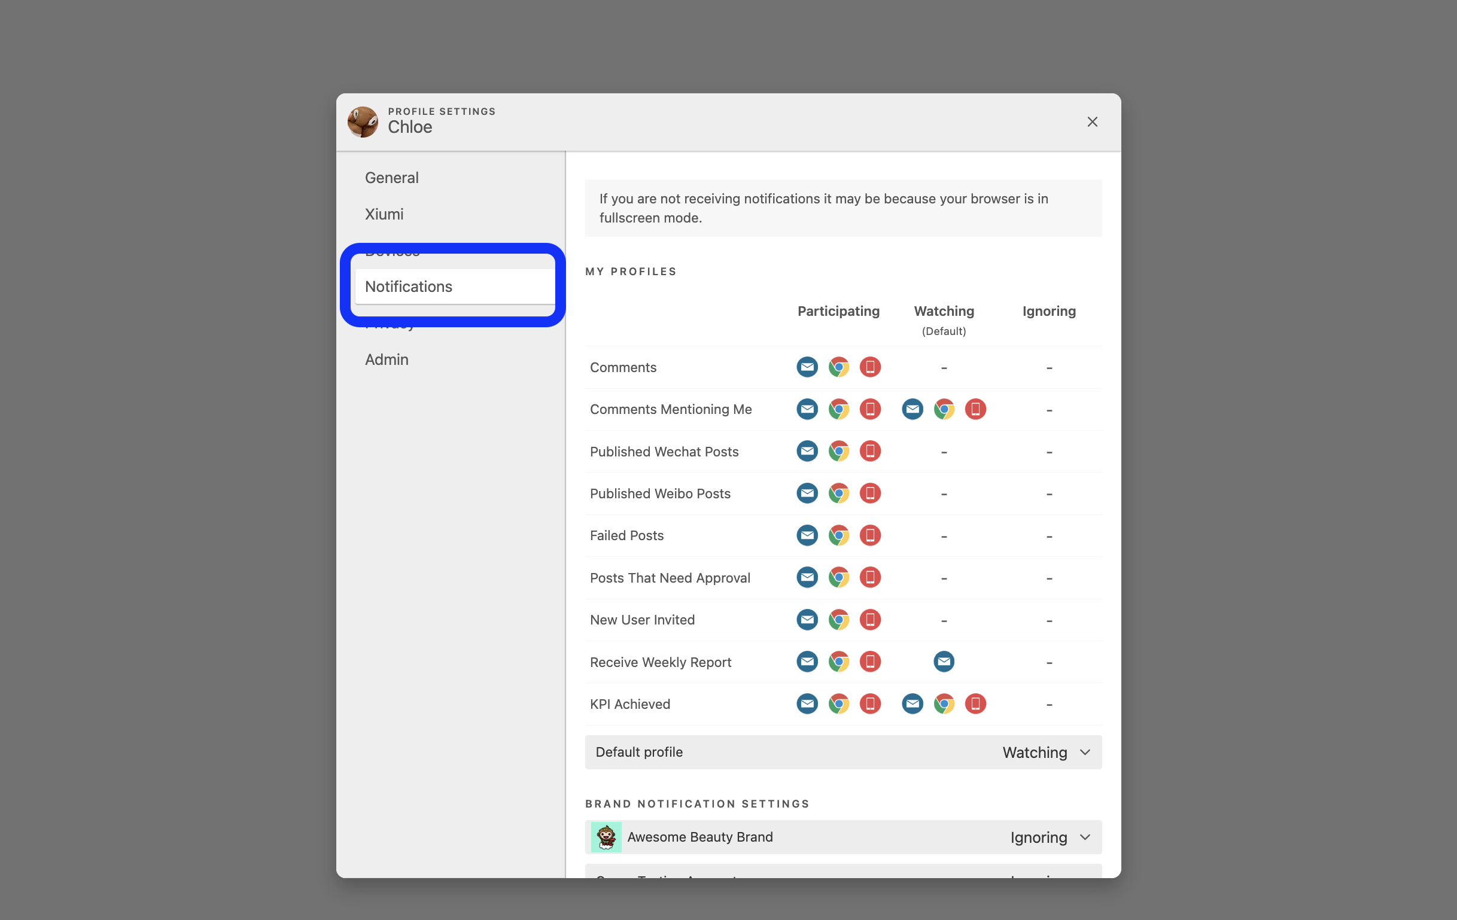
Task: Click the Participating column header
Action: pyautogui.click(x=839, y=312)
